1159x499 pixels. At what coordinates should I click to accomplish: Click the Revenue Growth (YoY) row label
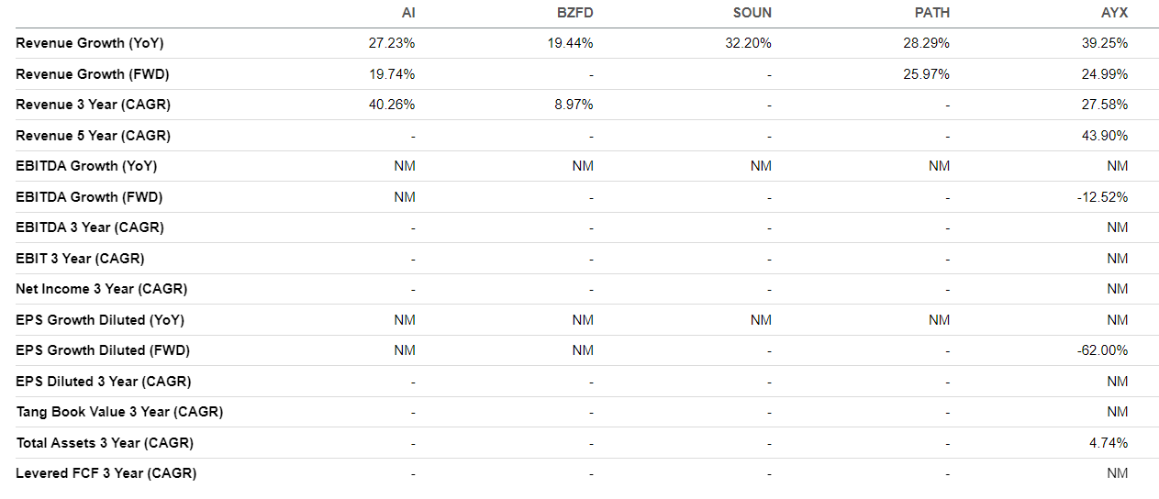(x=90, y=43)
